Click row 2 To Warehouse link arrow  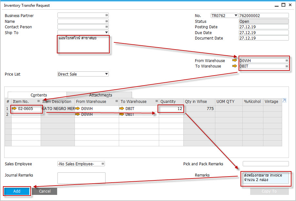pos(122,114)
